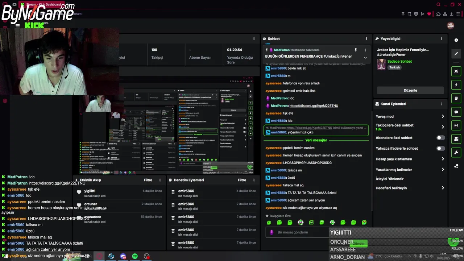This screenshot has width=464, height=261.
Task: Click the Yeni mesajlar divider label
Action: [316, 140]
